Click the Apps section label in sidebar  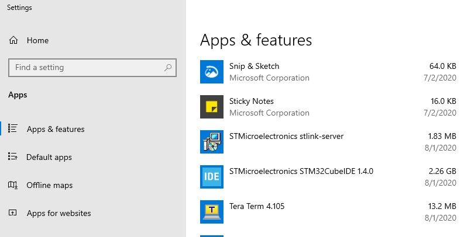coord(18,95)
